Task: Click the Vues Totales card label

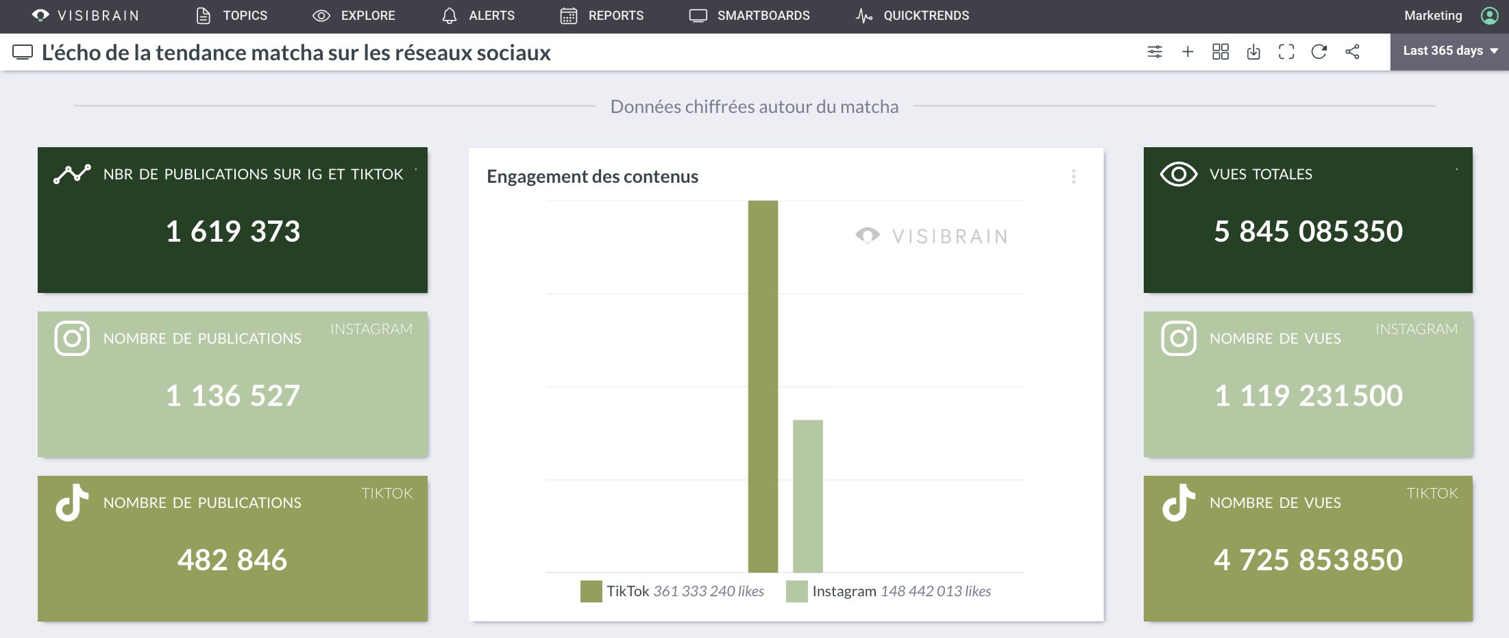Action: pos(1261,174)
